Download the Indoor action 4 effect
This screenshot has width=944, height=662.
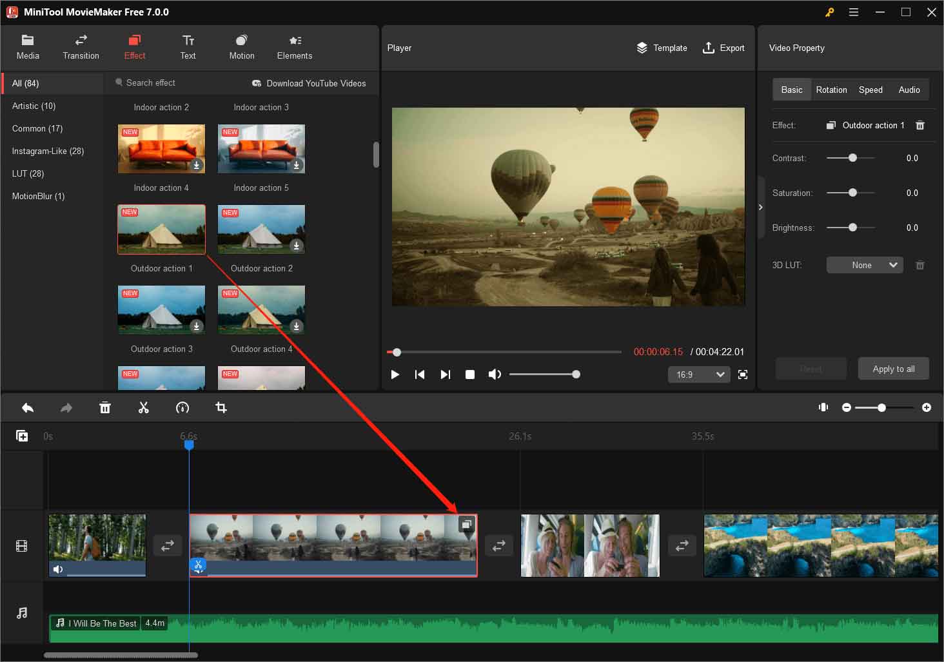point(197,165)
